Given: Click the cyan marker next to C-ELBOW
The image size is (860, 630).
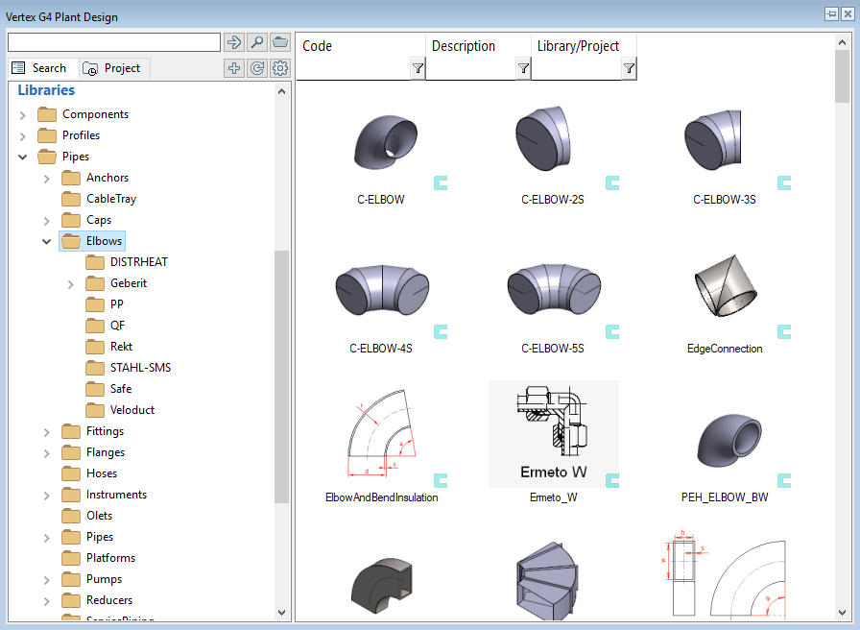Looking at the screenshot, I should coord(441,182).
